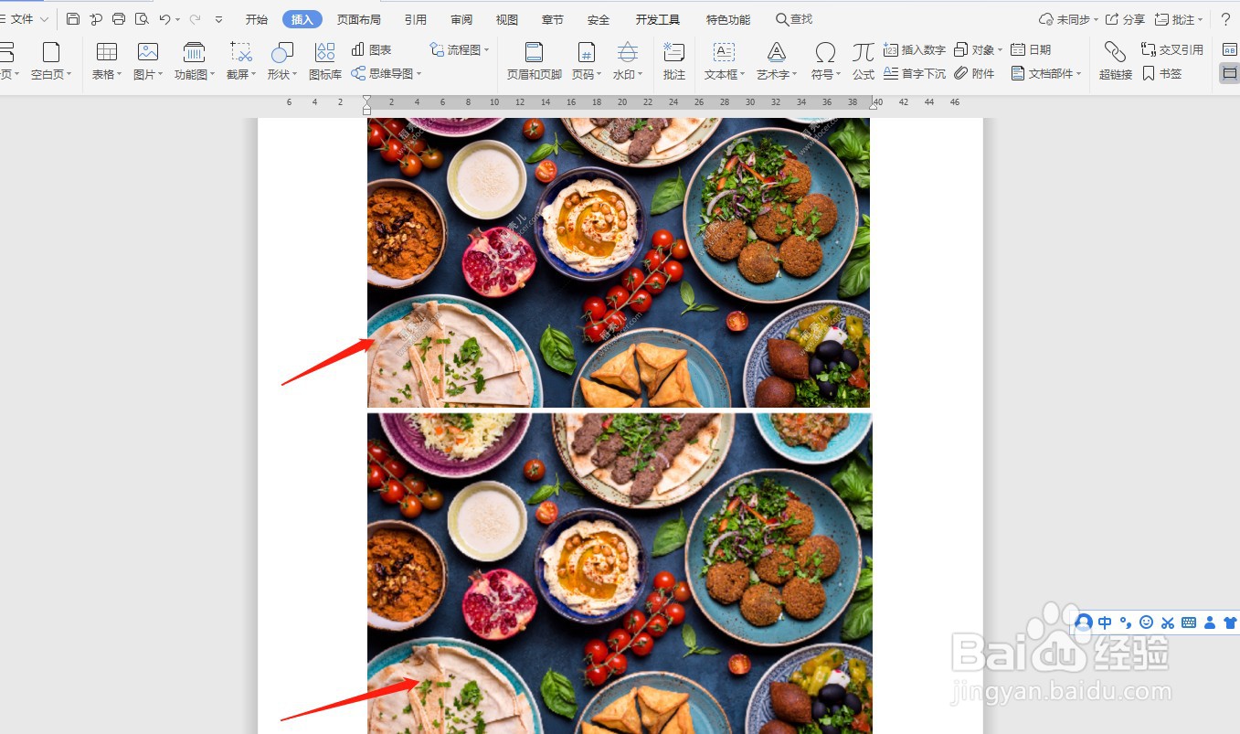The height and width of the screenshot is (734, 1240).
Task: Switch to the 视图 View tab
Action: point(507,19)
